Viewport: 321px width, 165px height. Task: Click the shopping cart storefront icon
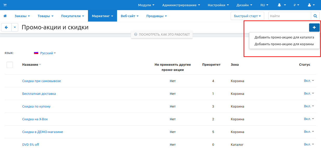click(5, 5)
